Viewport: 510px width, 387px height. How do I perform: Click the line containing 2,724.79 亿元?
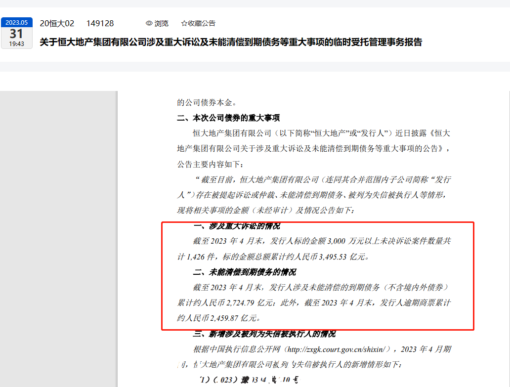pyautogui.click(x=314, y=303)
